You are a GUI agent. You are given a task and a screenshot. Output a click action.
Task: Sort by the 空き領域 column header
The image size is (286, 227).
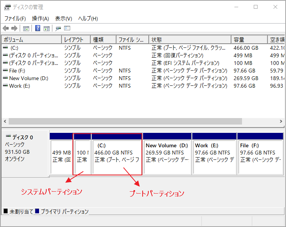(x=276, y=39)
